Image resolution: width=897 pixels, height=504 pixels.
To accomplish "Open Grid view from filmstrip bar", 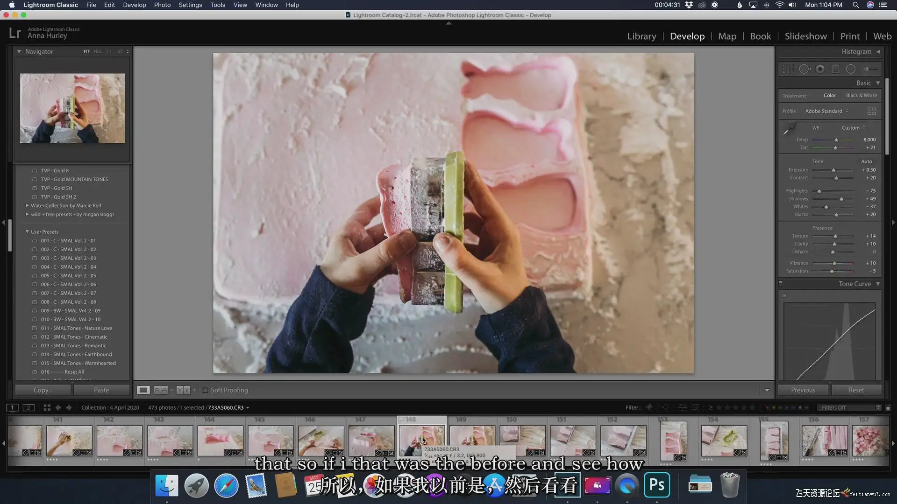I will pos(47,407).
